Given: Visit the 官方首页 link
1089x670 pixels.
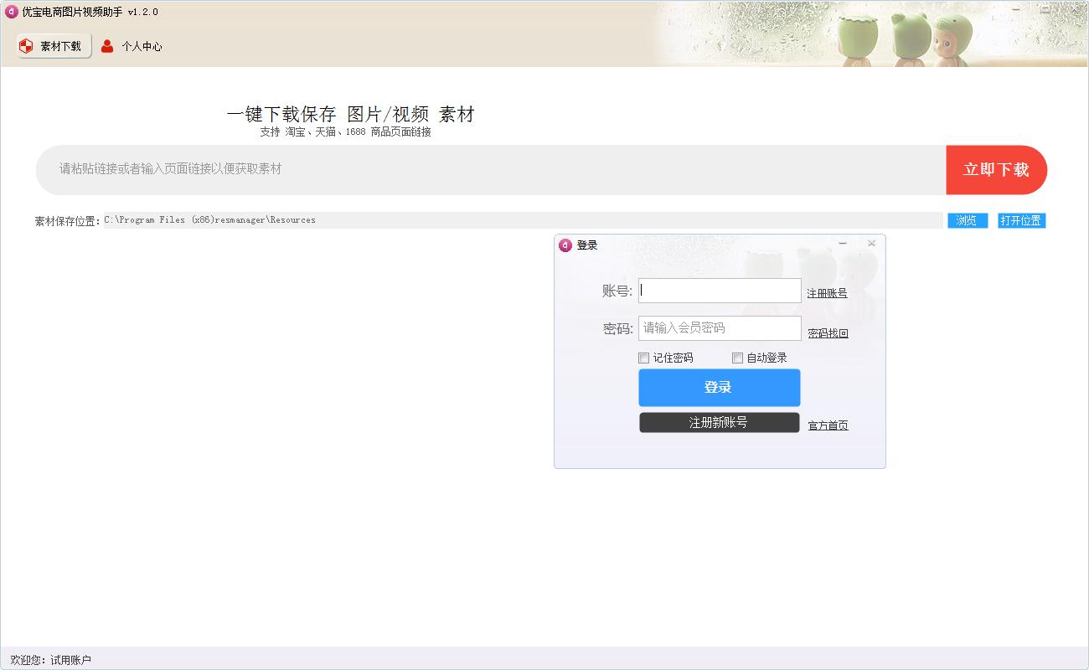Looking at the screenshot, I should point(828,425).
